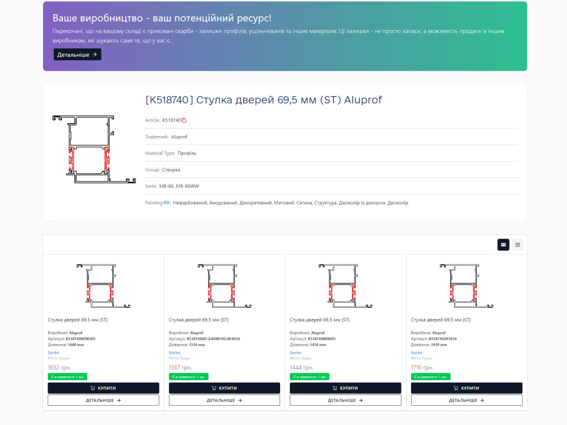Switch to grid view layout
567x425 pixels.
tap(503, 244)
